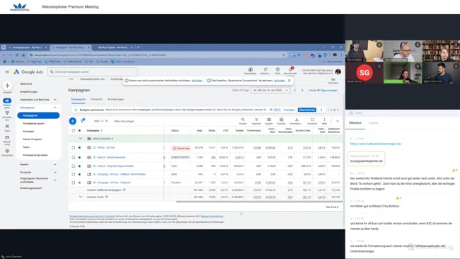This screenshot has width=460, height=259.
Task: Open the Verwaltung gear icon in left rail
Action: pos(7,151)
